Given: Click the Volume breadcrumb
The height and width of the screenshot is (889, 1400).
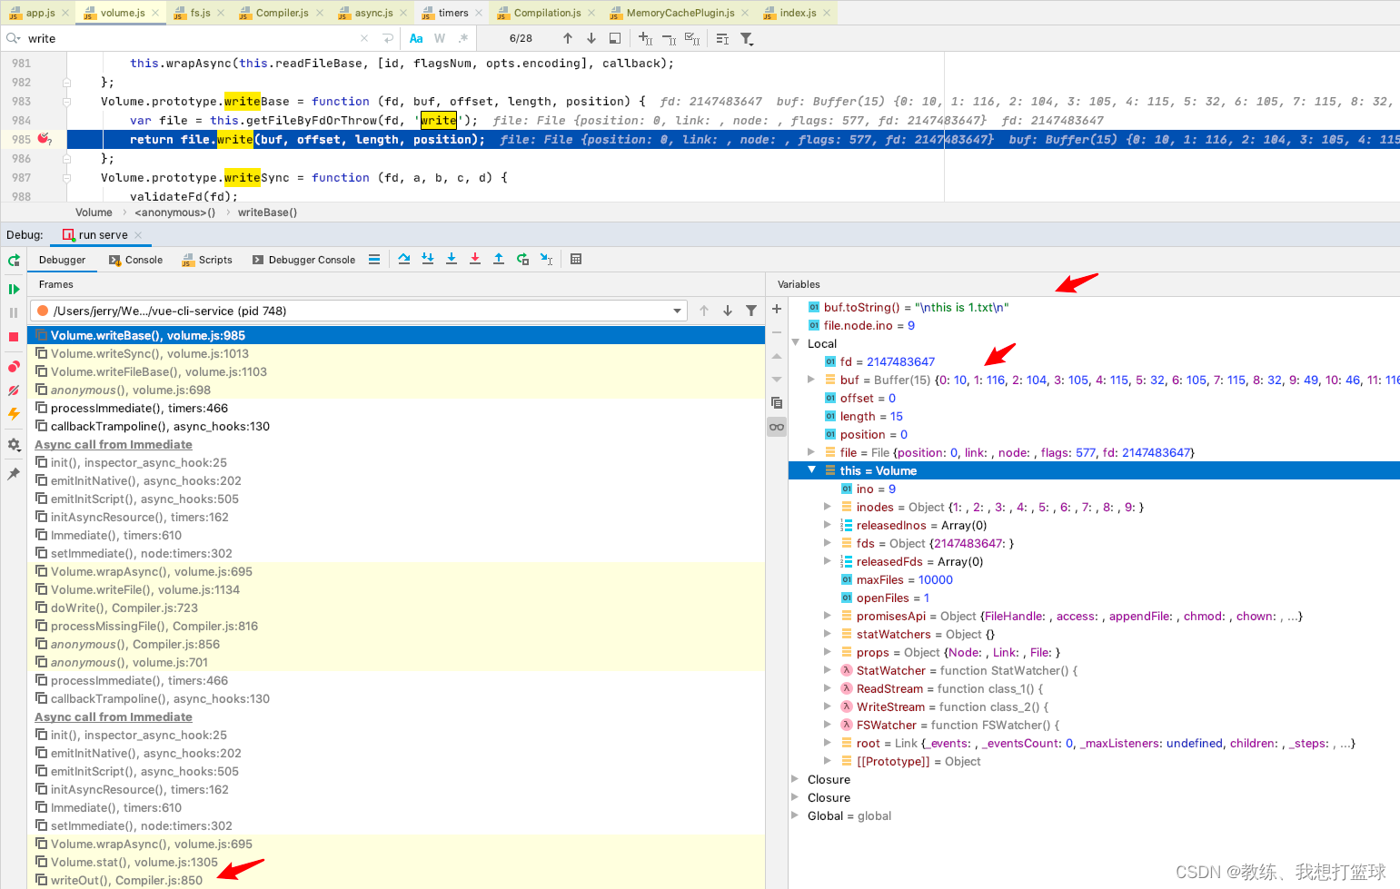Looking at the screenshot, I should point(94,212).
